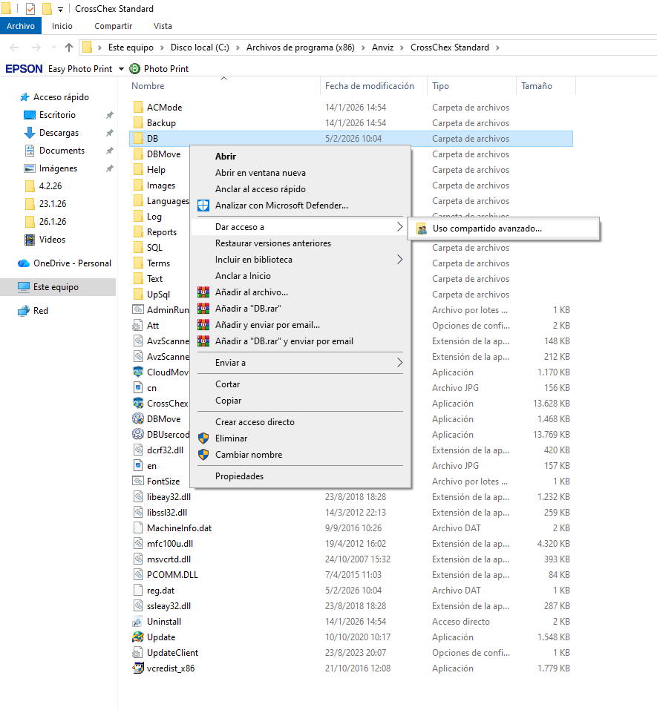Click the DBMove application gear icon

(x=138, y=419)
